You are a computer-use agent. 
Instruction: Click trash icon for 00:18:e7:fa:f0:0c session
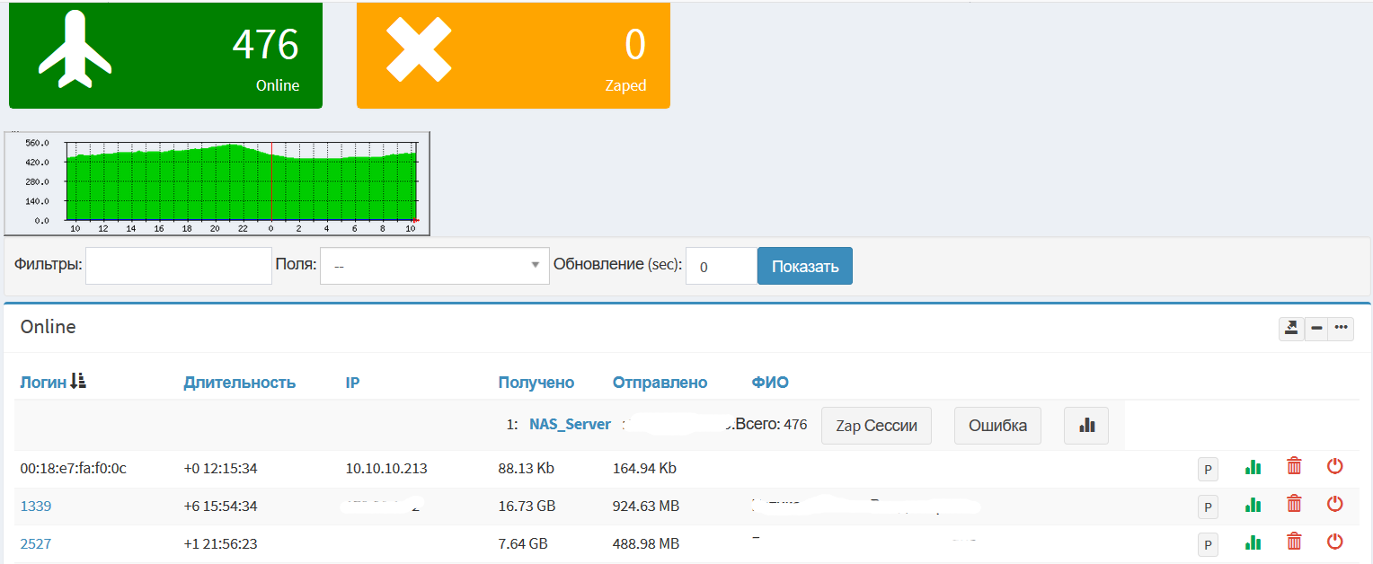coord(1294,466)
